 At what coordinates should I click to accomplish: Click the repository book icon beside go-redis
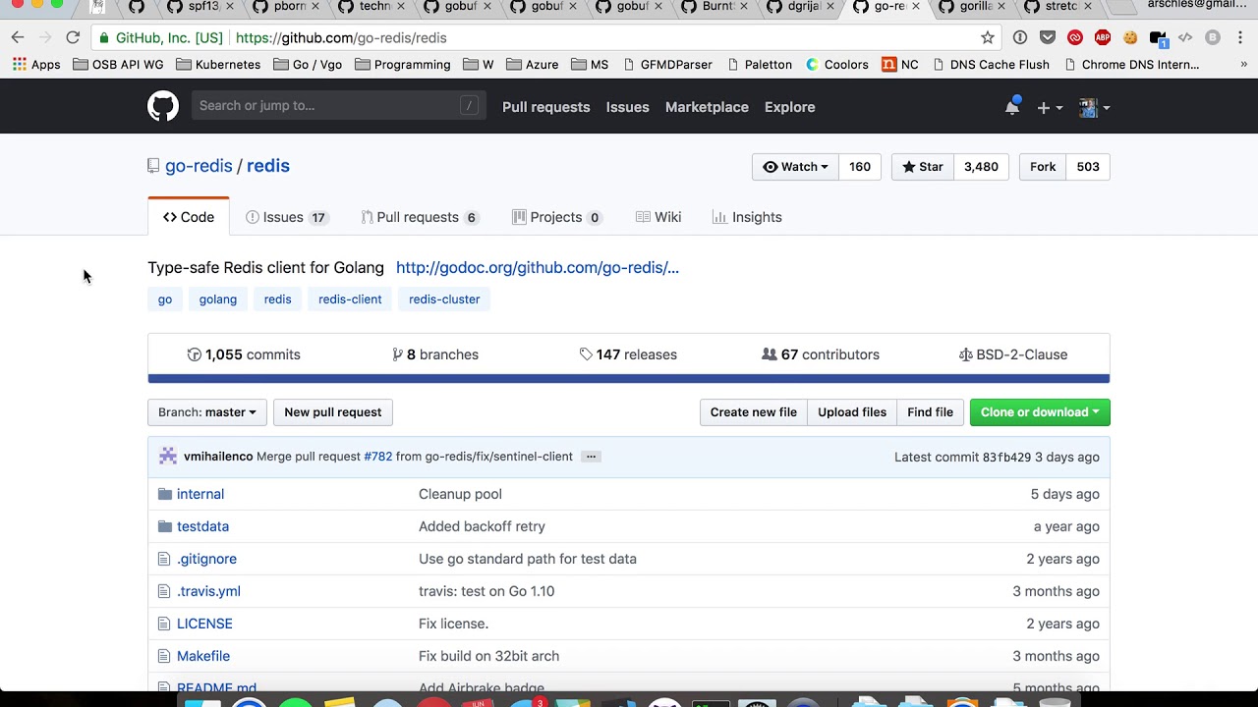(x=153, y=166)
